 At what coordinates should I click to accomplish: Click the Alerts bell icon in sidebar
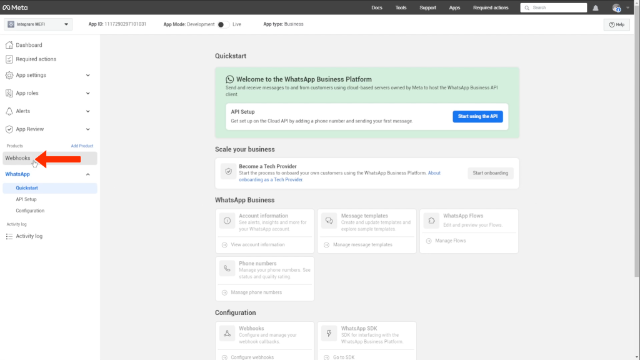click(9, 111)
